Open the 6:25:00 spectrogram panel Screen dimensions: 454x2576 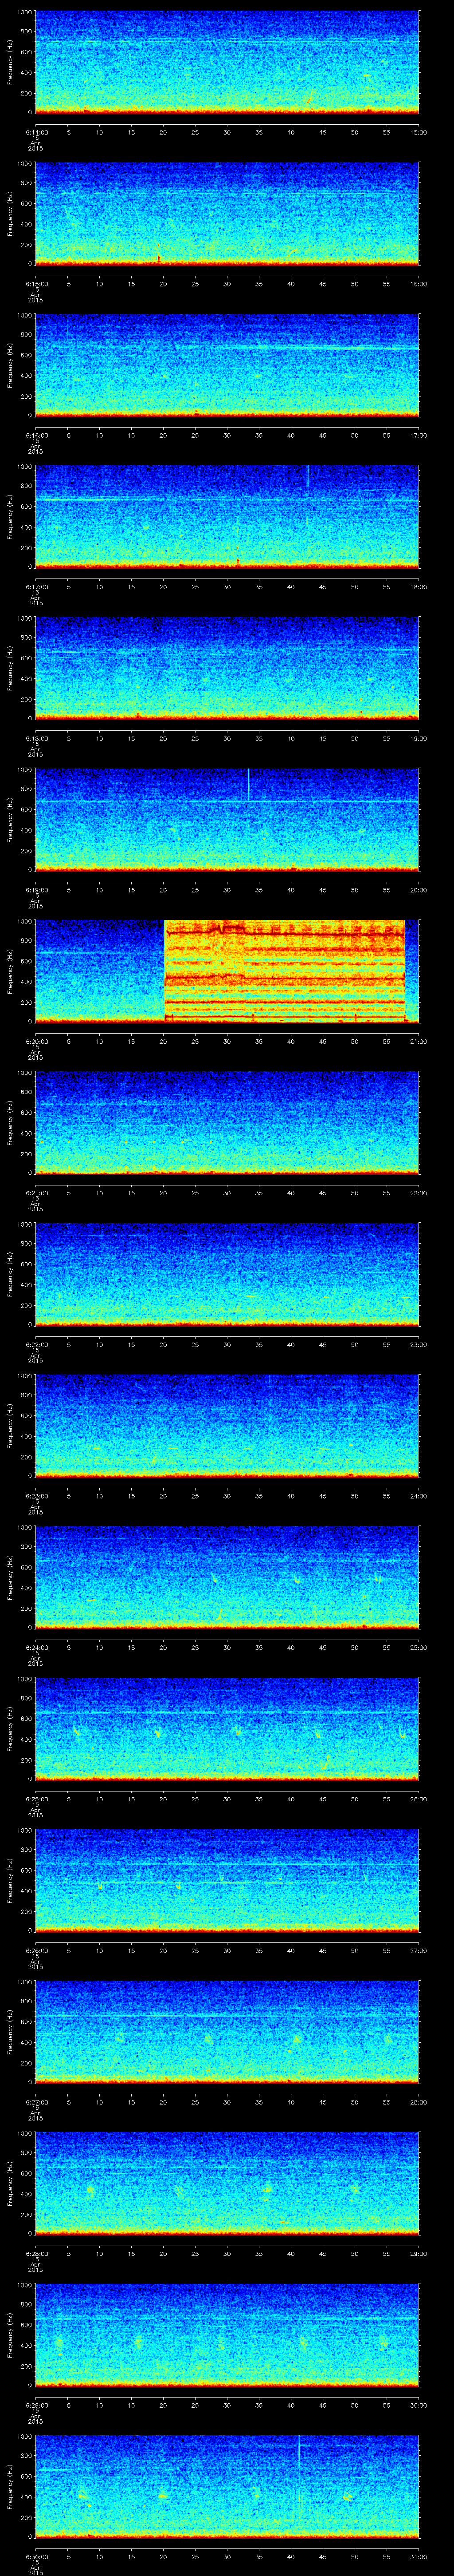pos(227,1728)
